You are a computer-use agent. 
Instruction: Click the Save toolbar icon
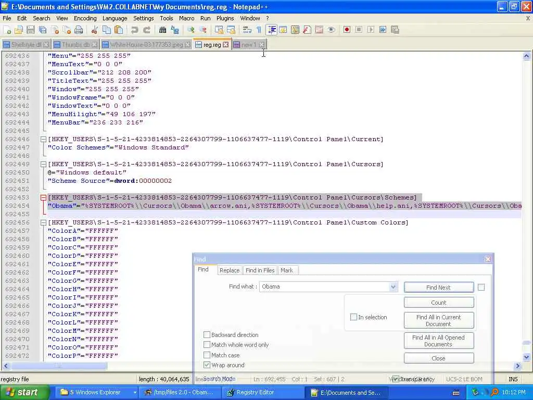[31, 30]
